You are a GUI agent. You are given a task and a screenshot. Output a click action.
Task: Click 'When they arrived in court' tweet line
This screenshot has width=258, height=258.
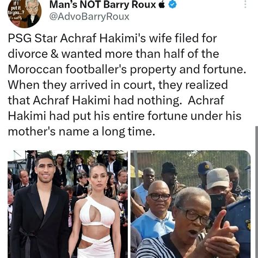[x=118, y=85]
